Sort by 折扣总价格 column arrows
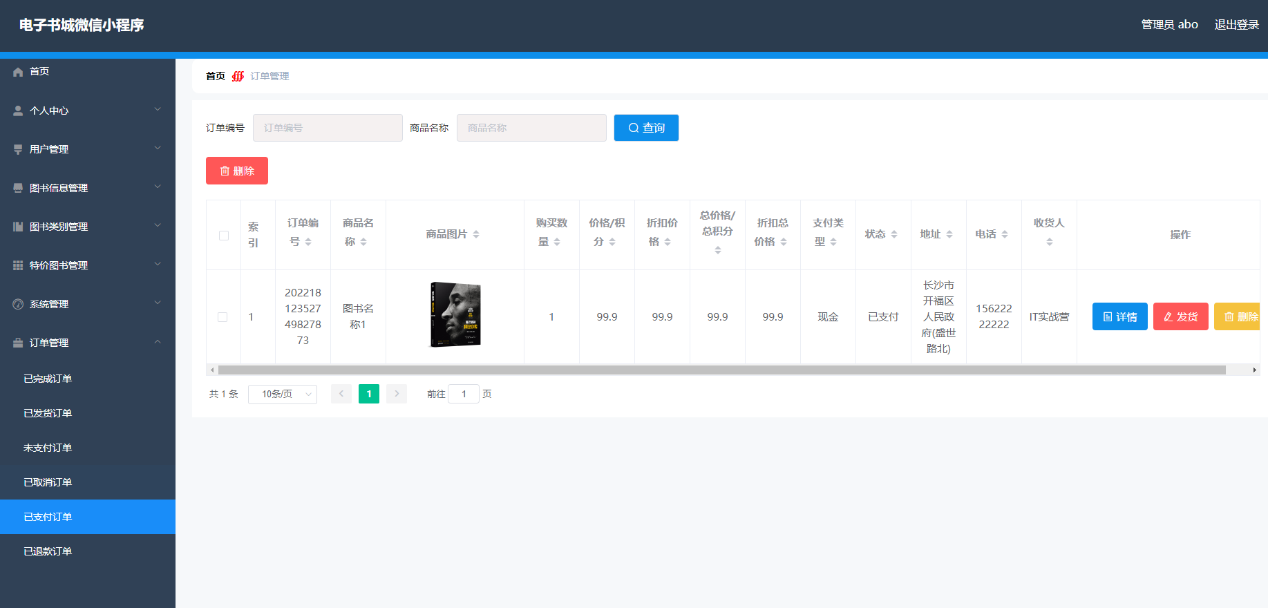 (784, 242)
